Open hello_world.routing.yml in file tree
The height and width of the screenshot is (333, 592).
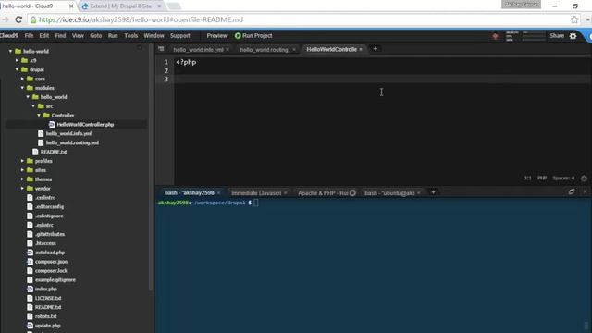pos(72,142)
